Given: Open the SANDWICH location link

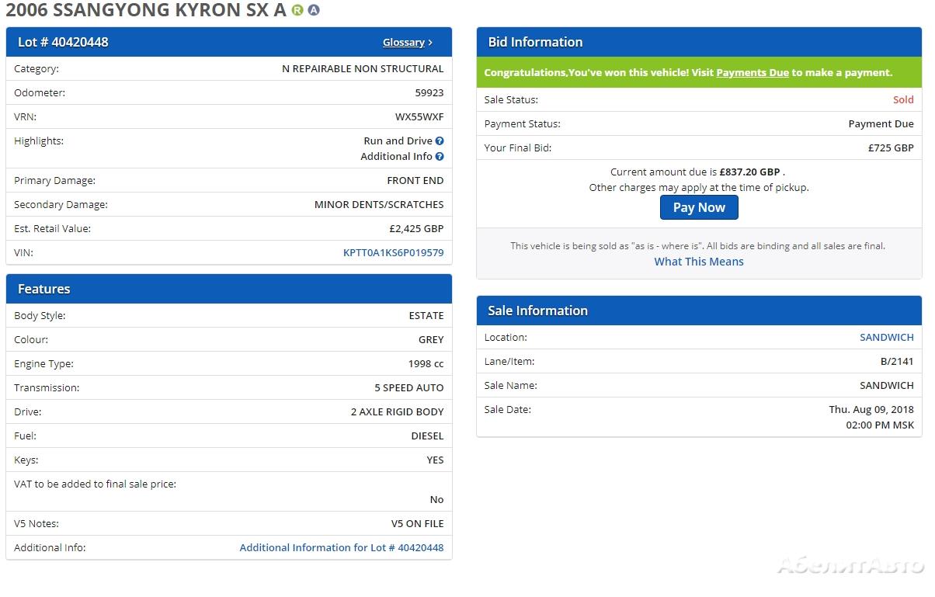Looking at the screenshot, I should point(886,338).
